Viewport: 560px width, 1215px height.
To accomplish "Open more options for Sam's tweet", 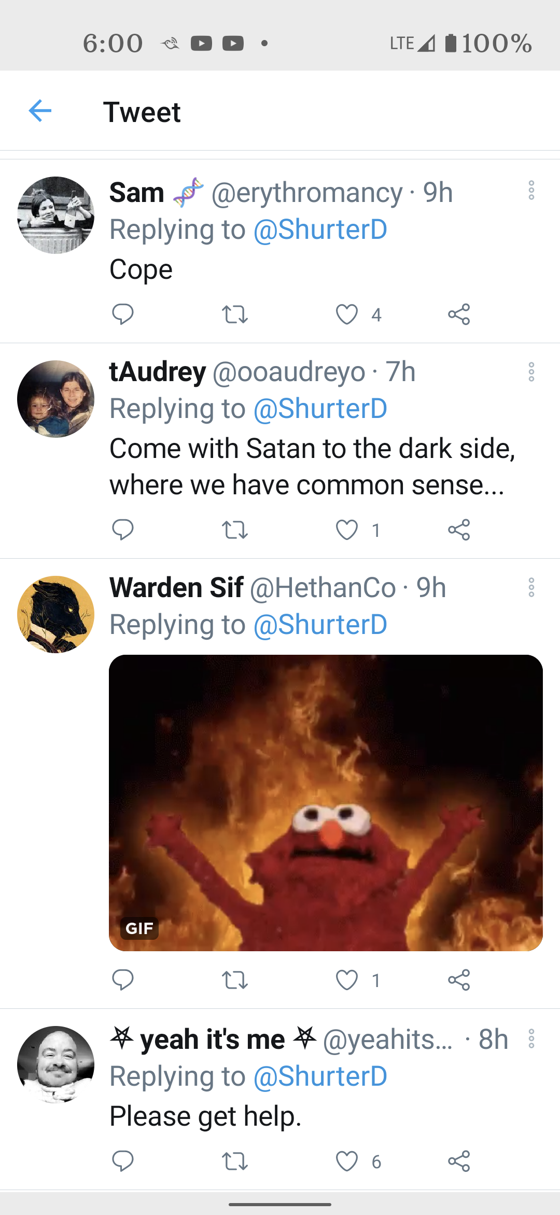I will pos(531,191).
